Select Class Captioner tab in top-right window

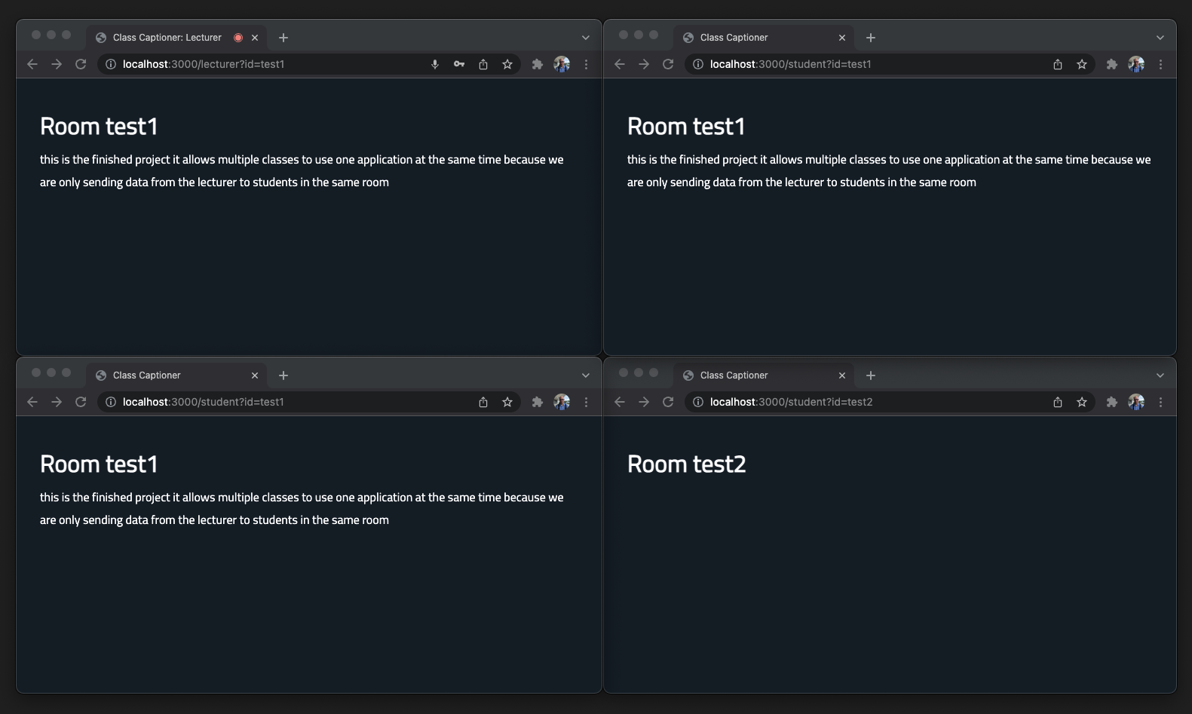[x=764, y=38]
